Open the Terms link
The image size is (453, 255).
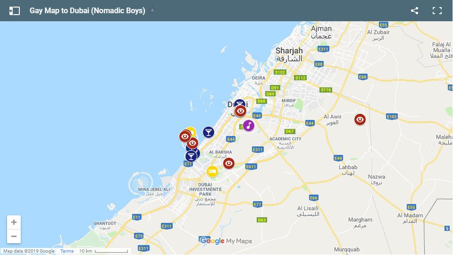67,251
